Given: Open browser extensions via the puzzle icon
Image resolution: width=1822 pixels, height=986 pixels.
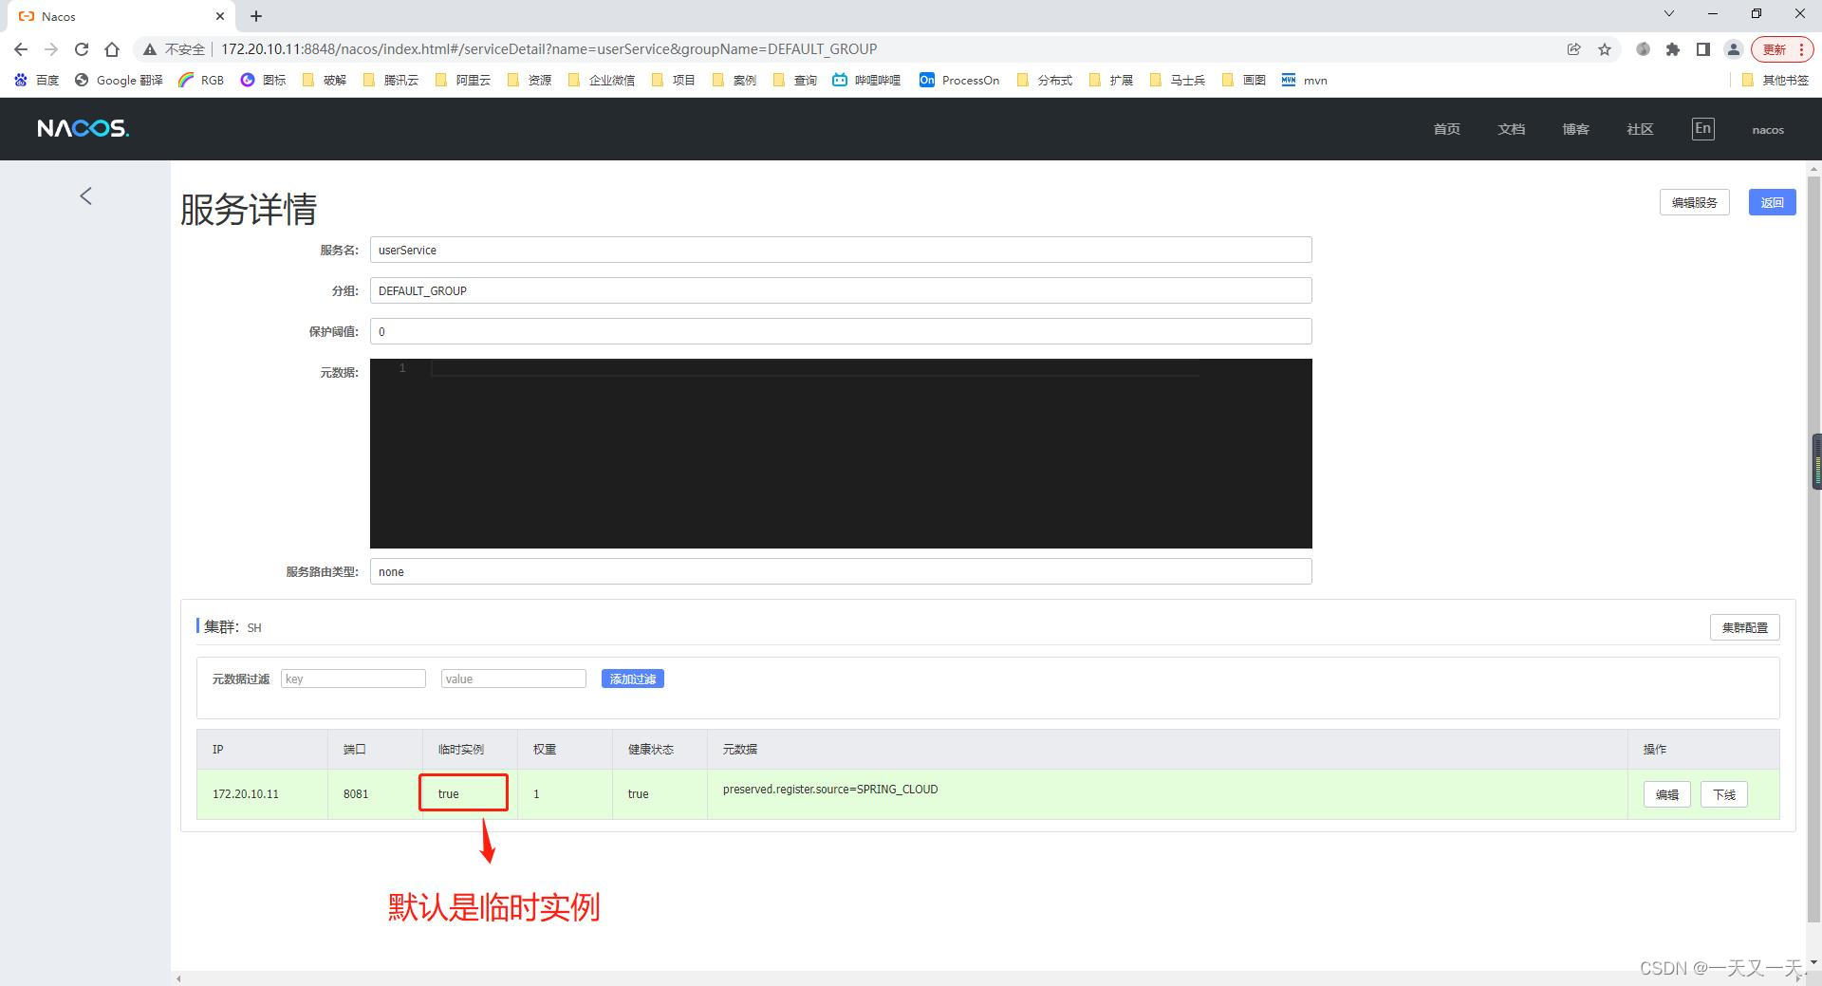Looking at the screenshot, I should click(x=1673, y=48).
